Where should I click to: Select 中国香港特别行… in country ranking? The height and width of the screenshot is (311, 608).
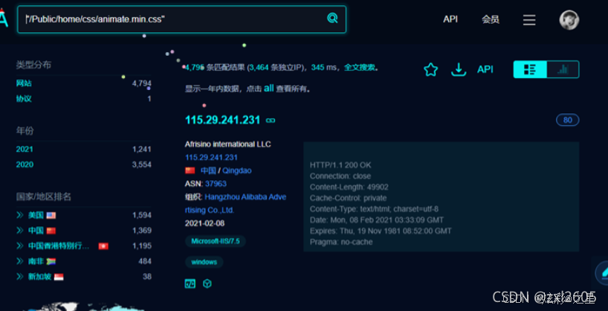tap(59, 246)
